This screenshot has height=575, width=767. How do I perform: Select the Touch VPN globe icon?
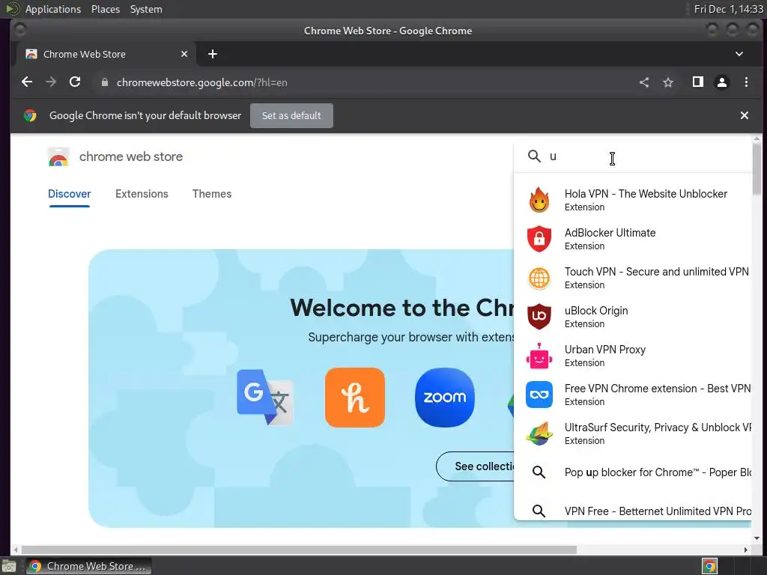click(x=539, y=279)
